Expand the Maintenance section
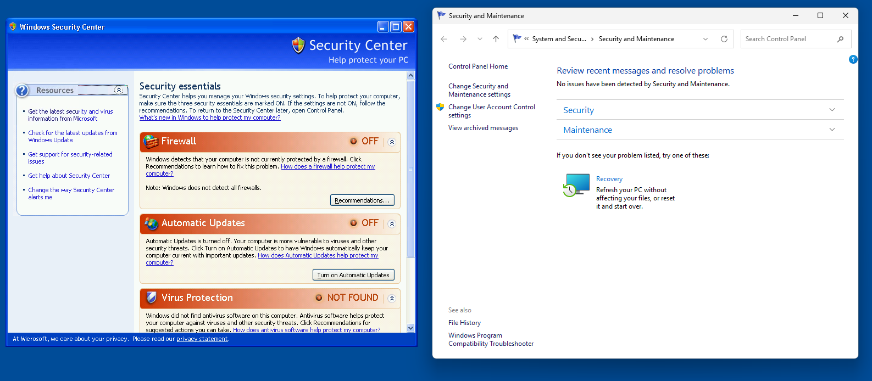Screen dimensions: 872x381 point(832,130)
